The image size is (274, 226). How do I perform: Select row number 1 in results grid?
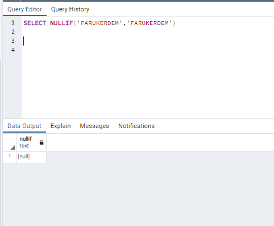(x=10, y=157)
